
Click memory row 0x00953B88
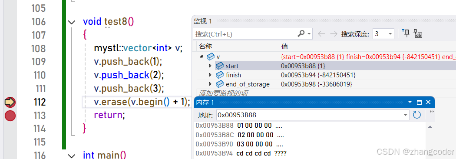click(239, 126)
